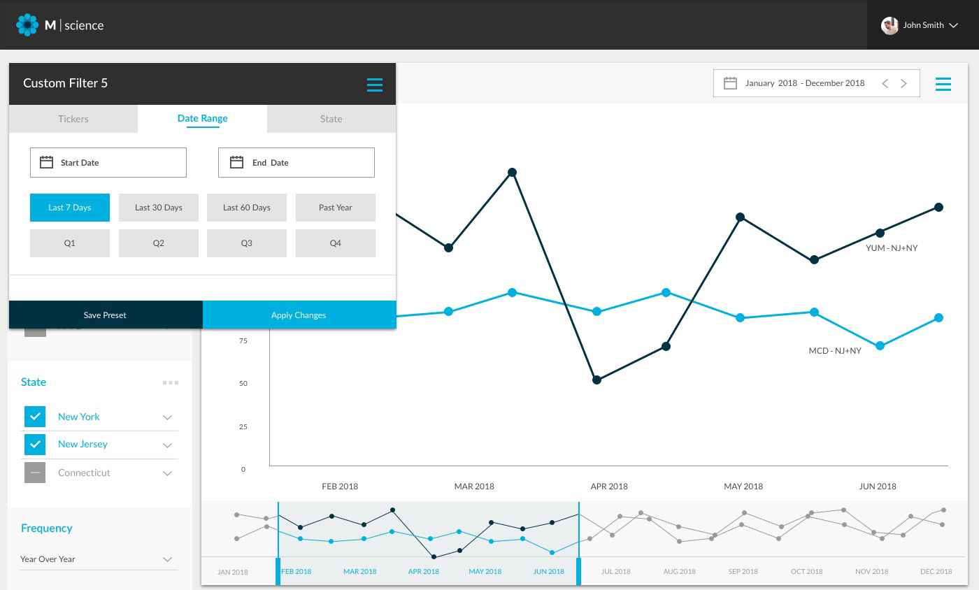Click the Start Date calendar icon

(x=46, y=162)
